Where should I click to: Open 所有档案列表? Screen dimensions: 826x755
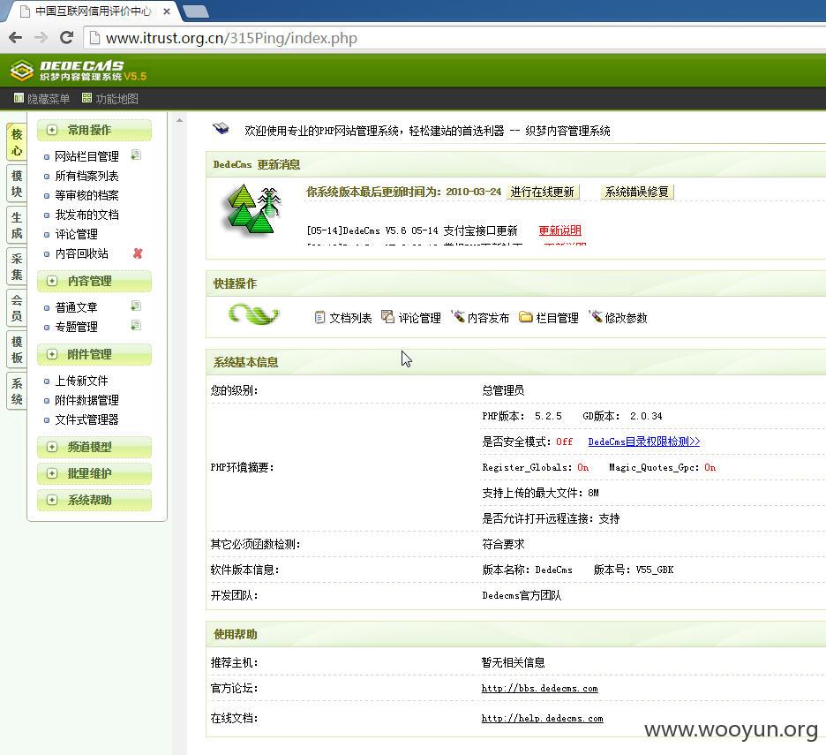pyautogui.click(x=86, y=176)
